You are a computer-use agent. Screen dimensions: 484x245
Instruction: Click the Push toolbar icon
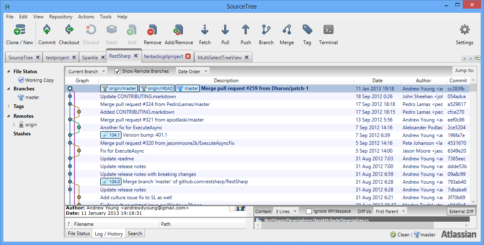coord(246,30)
